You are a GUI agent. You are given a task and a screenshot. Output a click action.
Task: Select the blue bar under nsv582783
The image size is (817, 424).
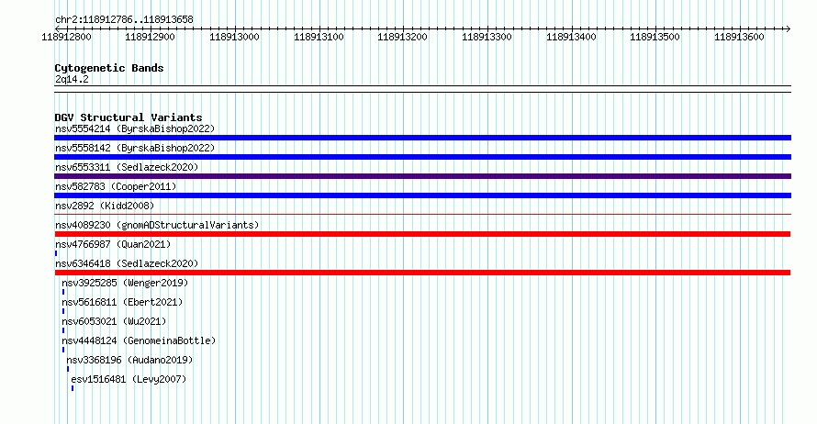(x=422, y=195)
